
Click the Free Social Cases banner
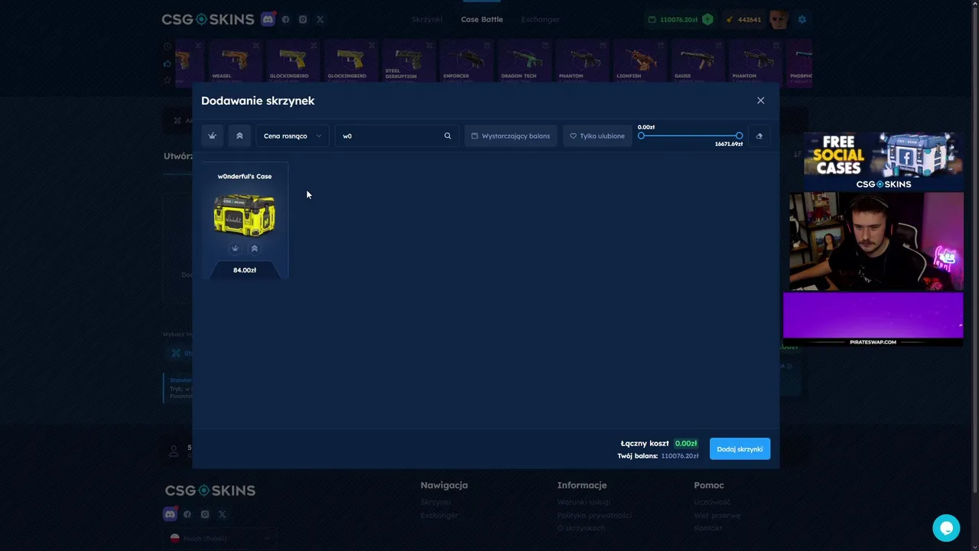pyautogui.click(x=883, y=161)
